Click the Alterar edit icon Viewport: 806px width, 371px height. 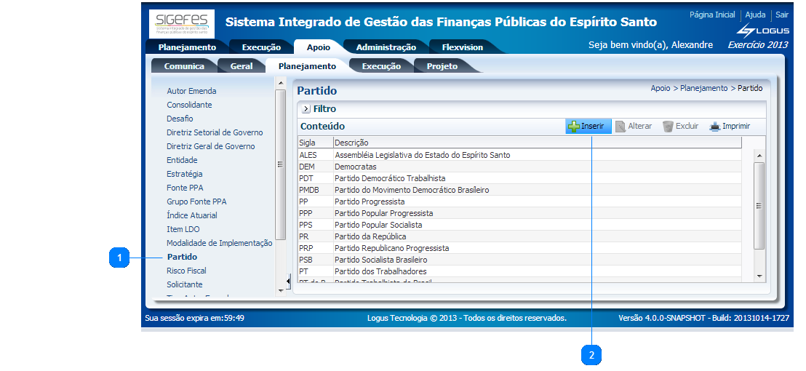621,127
